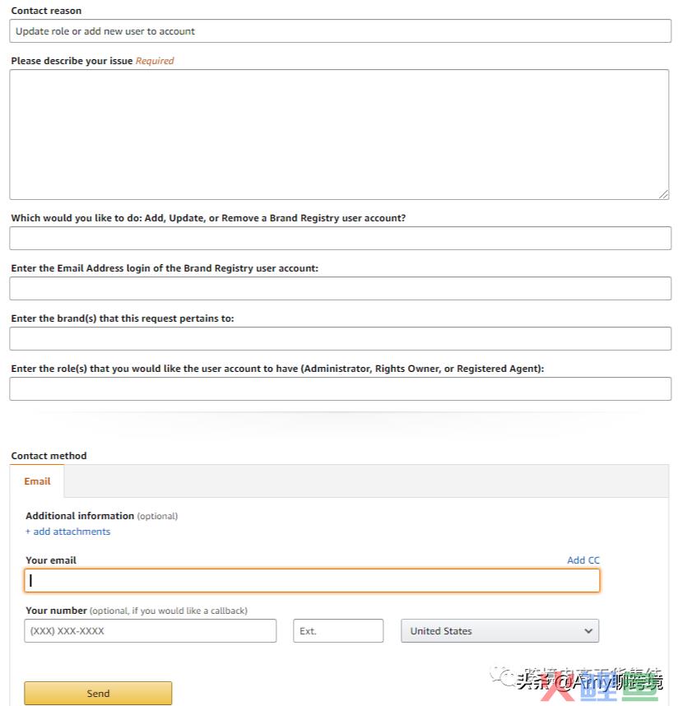The image size is (678, 706).
Task: Switch to the Email contact method tab
Action: 37,481
